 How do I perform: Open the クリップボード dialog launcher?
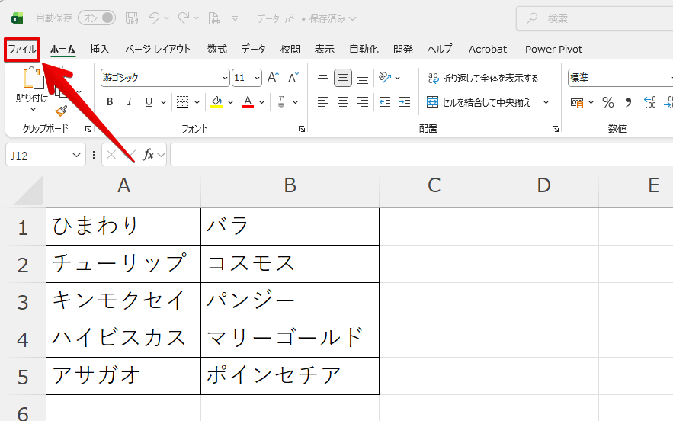tap(88, 129)
